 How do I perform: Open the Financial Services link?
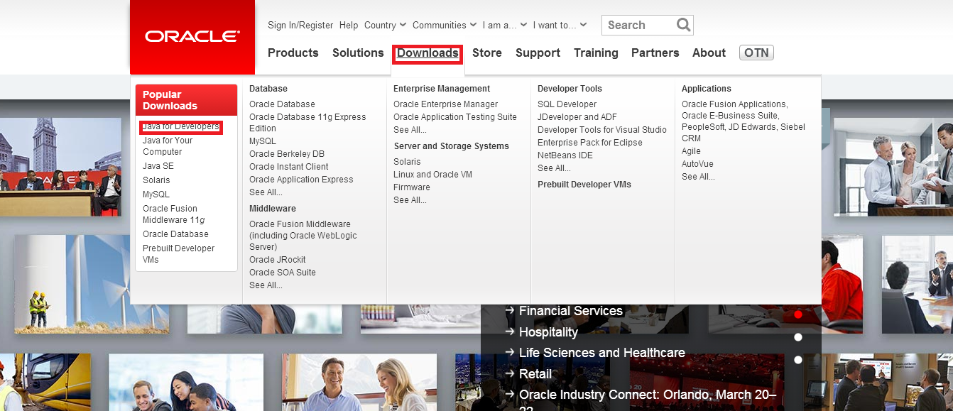coord(570,311)
